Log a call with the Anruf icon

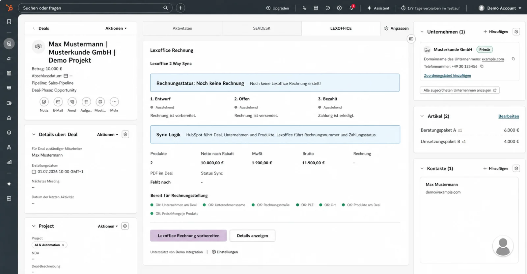coord(72,102)
